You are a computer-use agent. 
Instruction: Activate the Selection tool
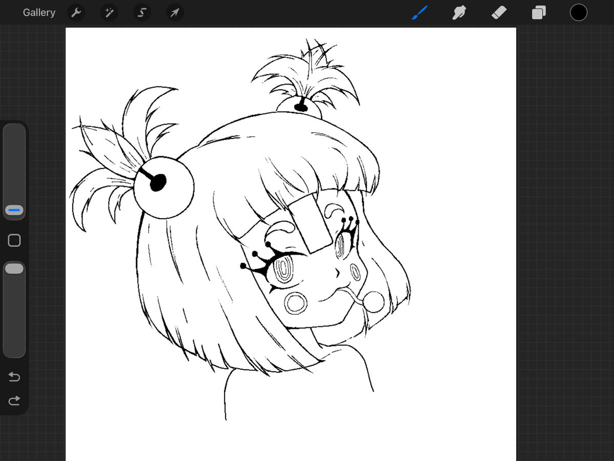[x=142, y=13]
